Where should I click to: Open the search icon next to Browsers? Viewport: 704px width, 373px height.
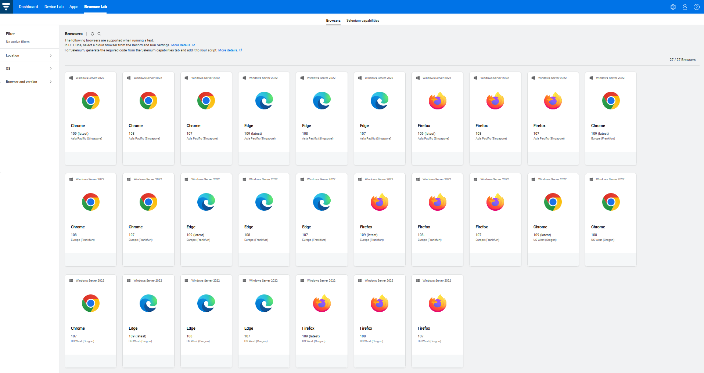(99, 34)
